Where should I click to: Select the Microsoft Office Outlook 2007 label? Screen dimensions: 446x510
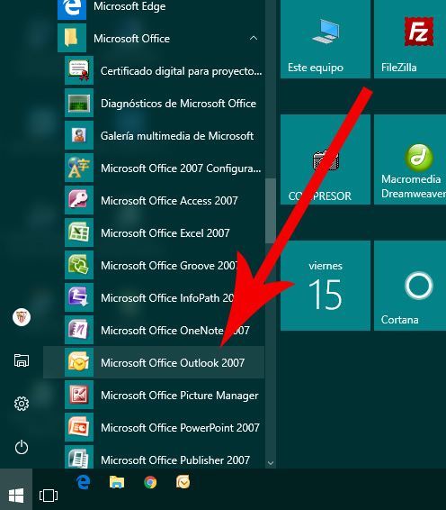tap(173, 362)
